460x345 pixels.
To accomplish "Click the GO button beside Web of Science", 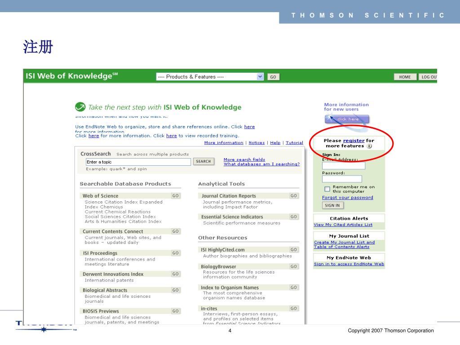I will (176, 196).
